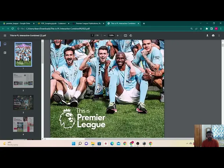This screenshot has width=224, height=168.
Task: Switch to This-is-PL-Interactive-Combined tab
Action: [123, 23]
